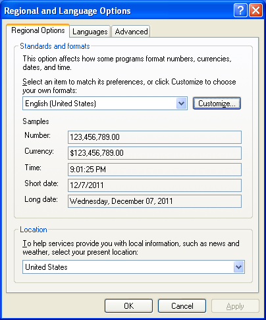Click the Currency sample field

(x=155, y=153)
